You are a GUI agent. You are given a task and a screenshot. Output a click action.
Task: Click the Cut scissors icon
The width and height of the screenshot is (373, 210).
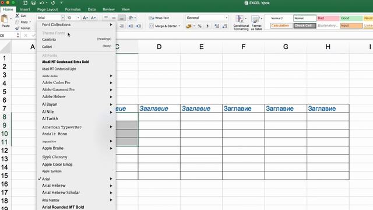[x=17, y=16]
